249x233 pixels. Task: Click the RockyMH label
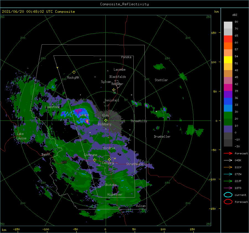(x=73, y=78)
